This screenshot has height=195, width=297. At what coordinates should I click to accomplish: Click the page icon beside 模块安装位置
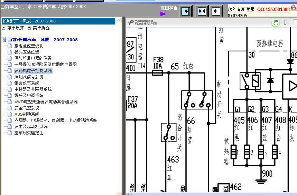(10, 52)
